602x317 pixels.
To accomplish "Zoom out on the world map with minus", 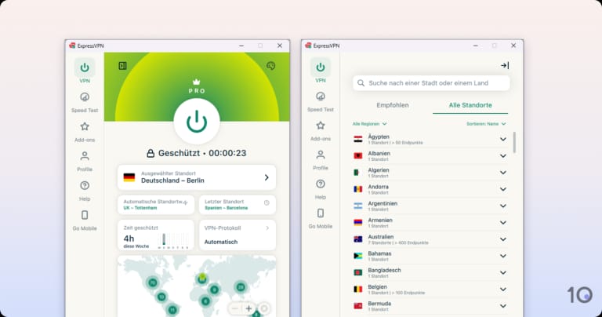I will 235,308.
